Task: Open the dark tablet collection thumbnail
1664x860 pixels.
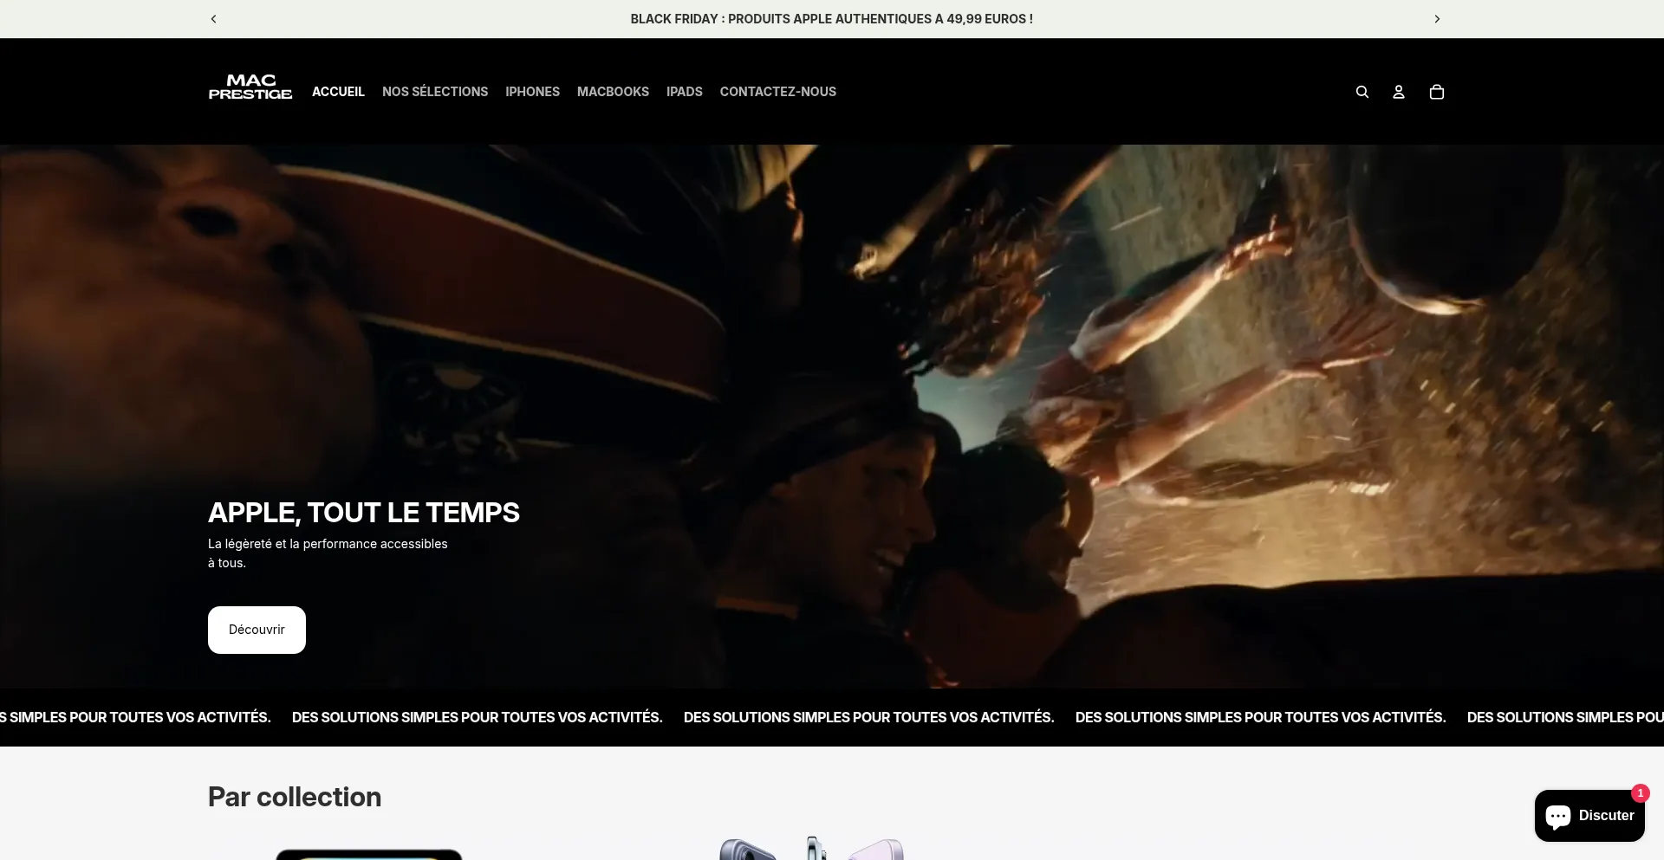Action: pos(368,854)
